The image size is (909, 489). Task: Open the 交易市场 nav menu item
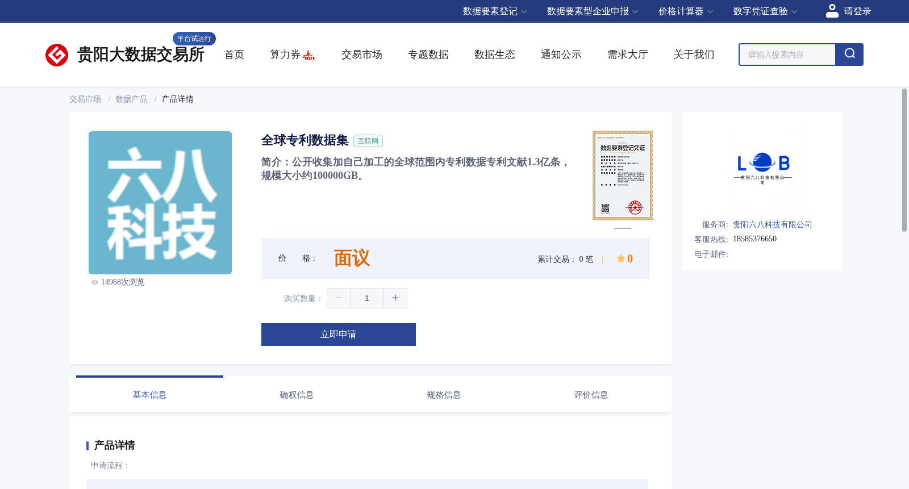362,55
